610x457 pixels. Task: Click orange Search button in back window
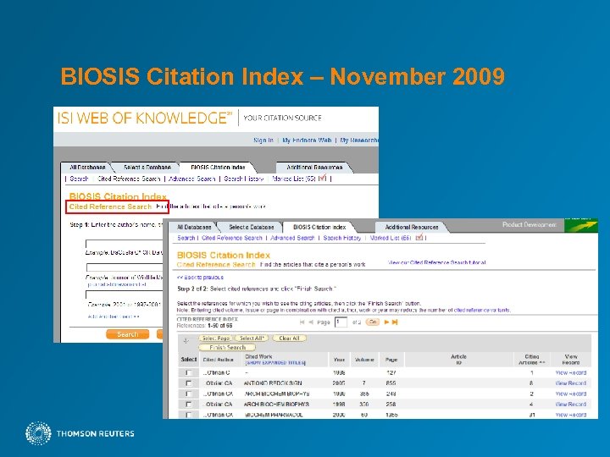click(127, 334)
